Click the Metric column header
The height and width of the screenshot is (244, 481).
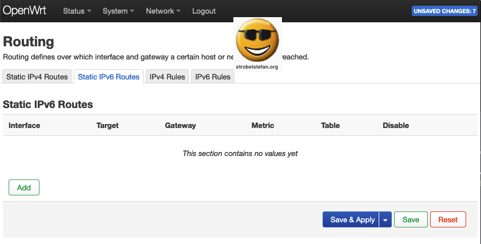click(263, 125)
